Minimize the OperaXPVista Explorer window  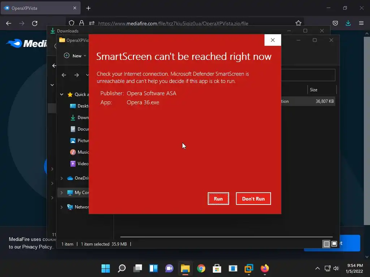[x=298, y=40]
